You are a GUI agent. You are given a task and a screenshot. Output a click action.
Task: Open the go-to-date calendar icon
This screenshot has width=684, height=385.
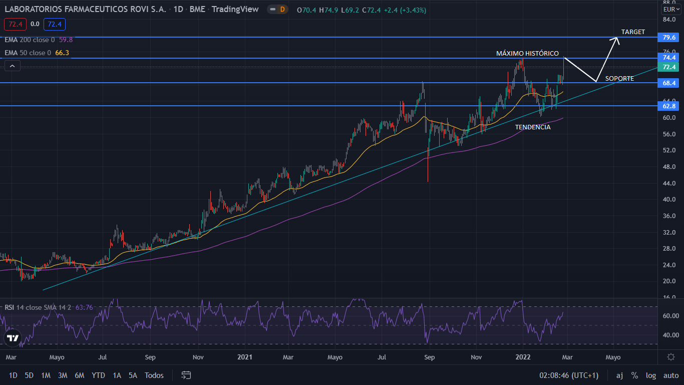point(186,375)
